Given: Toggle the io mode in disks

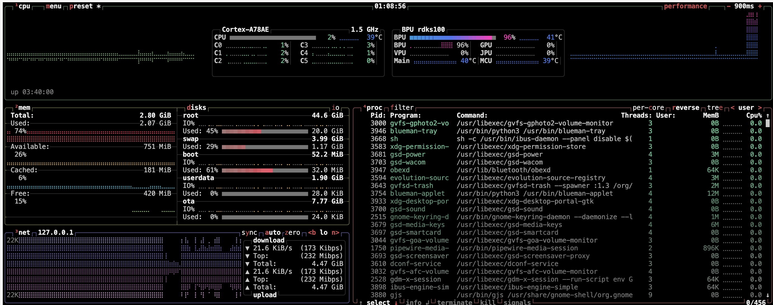Looking at the screenshot, I should coord(335,107).
